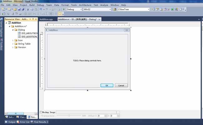Click the Offset Y input field

(x=114, y=116)
